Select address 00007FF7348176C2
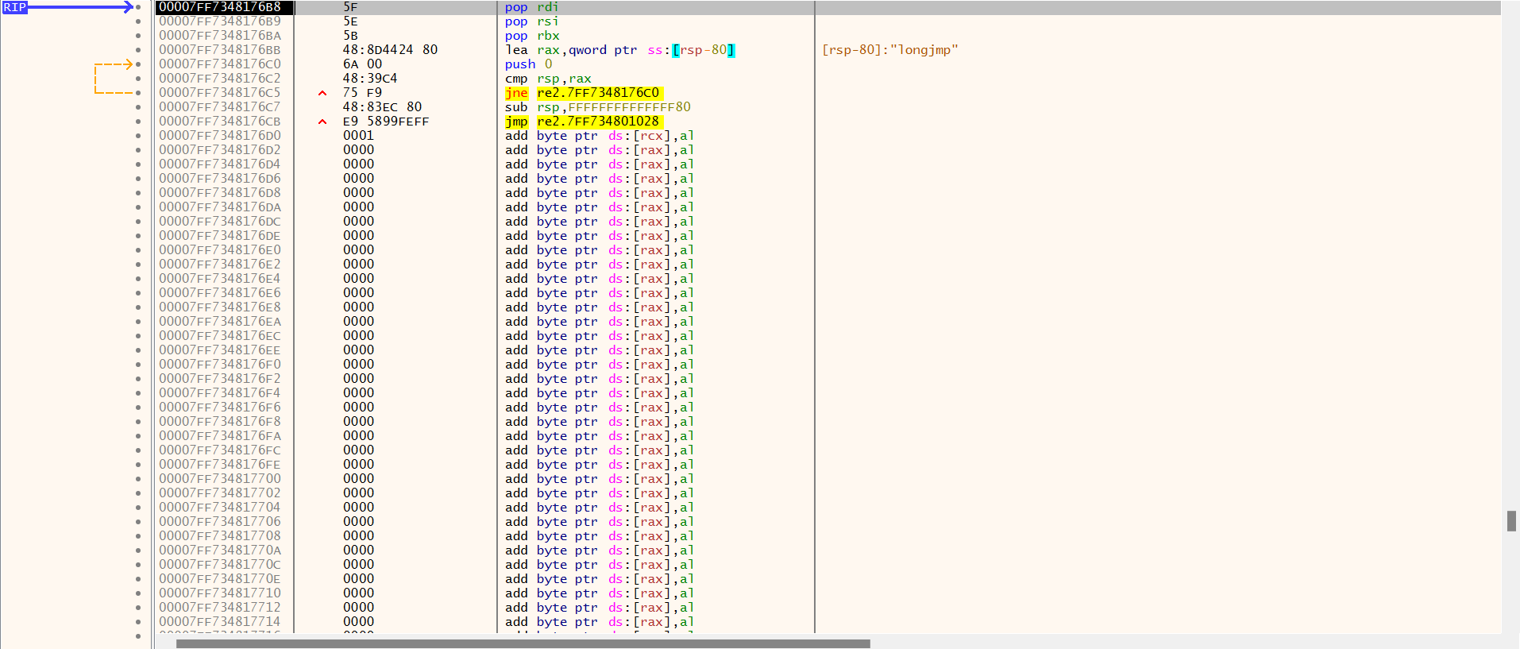The image size is (1520, 649). [x=220, y=79]
